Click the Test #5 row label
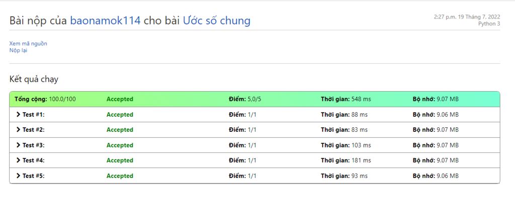515x207 pixels. pos(34,176)
